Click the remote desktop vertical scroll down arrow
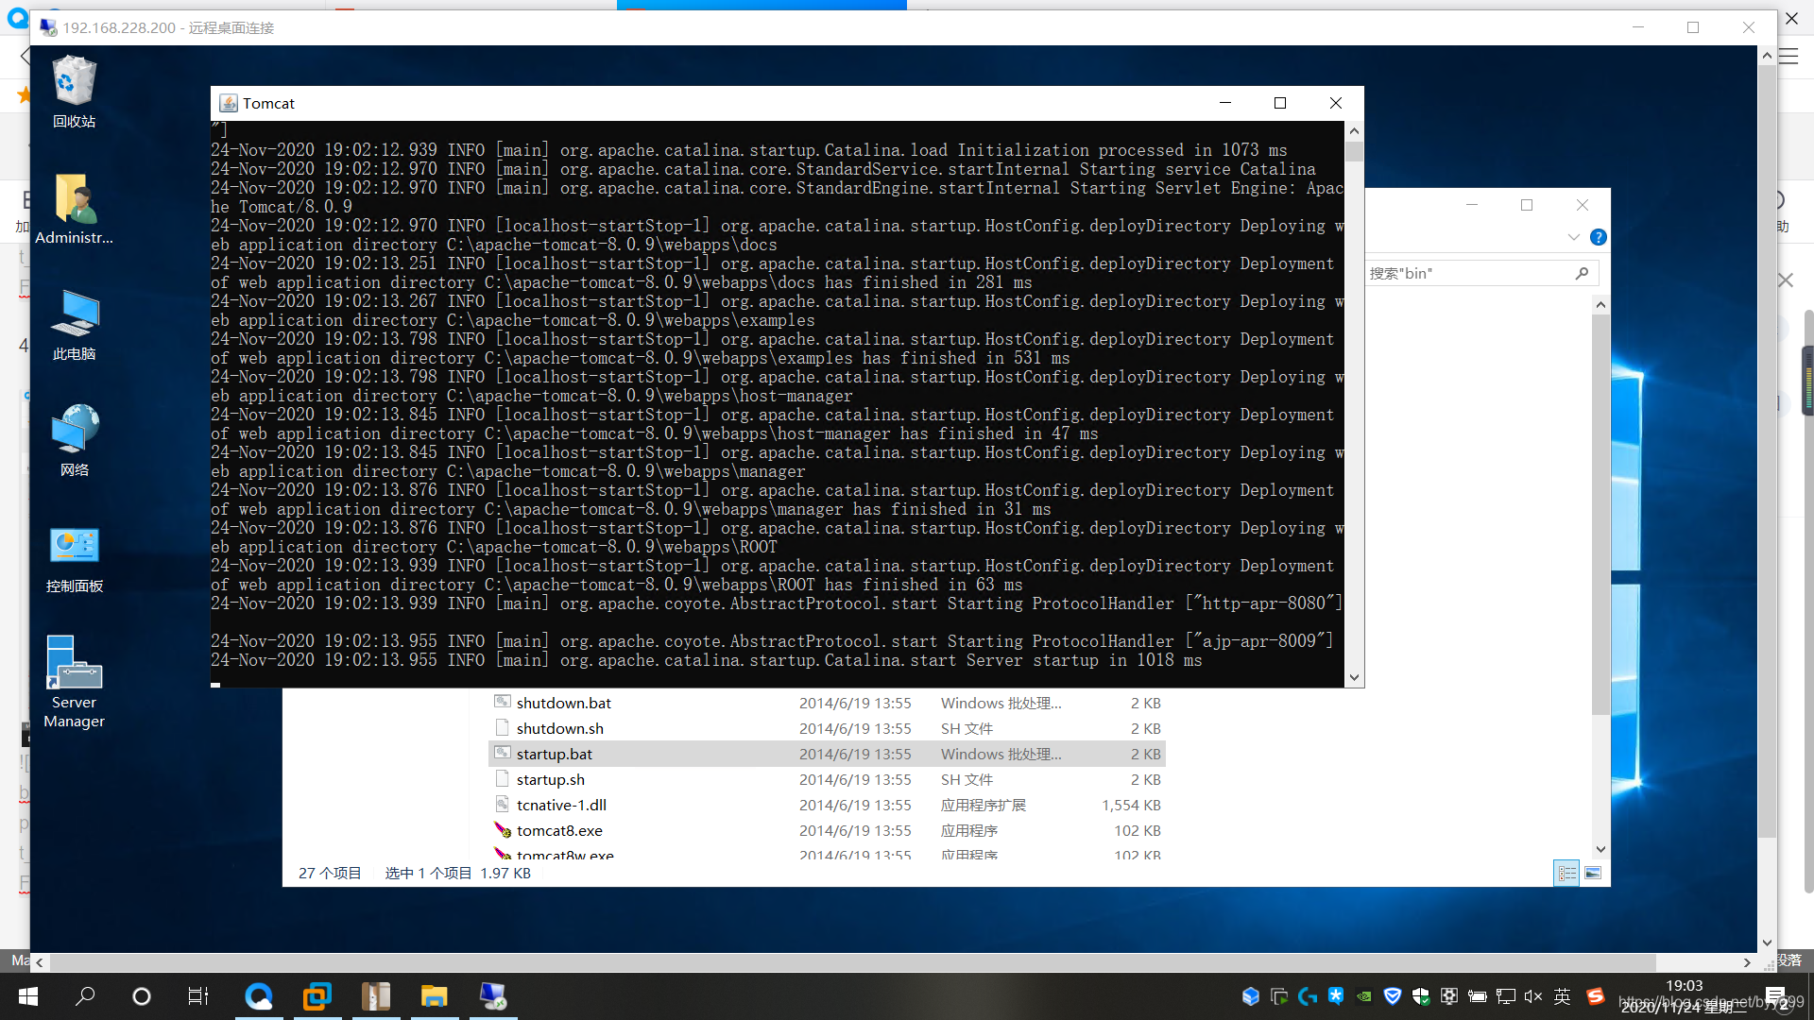 (x=1767, y=943)
